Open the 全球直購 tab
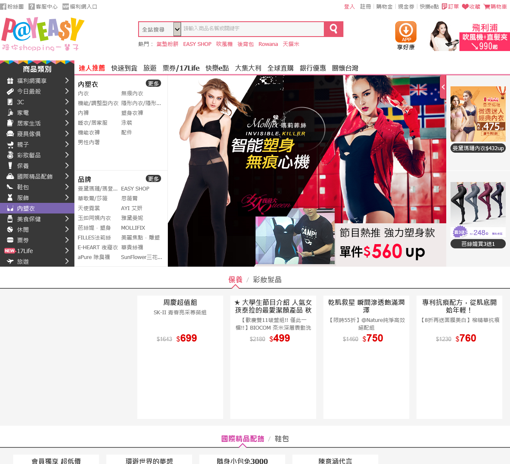Image resolution: width=510 pixels, height=464 pixels. tap(280, 68)
